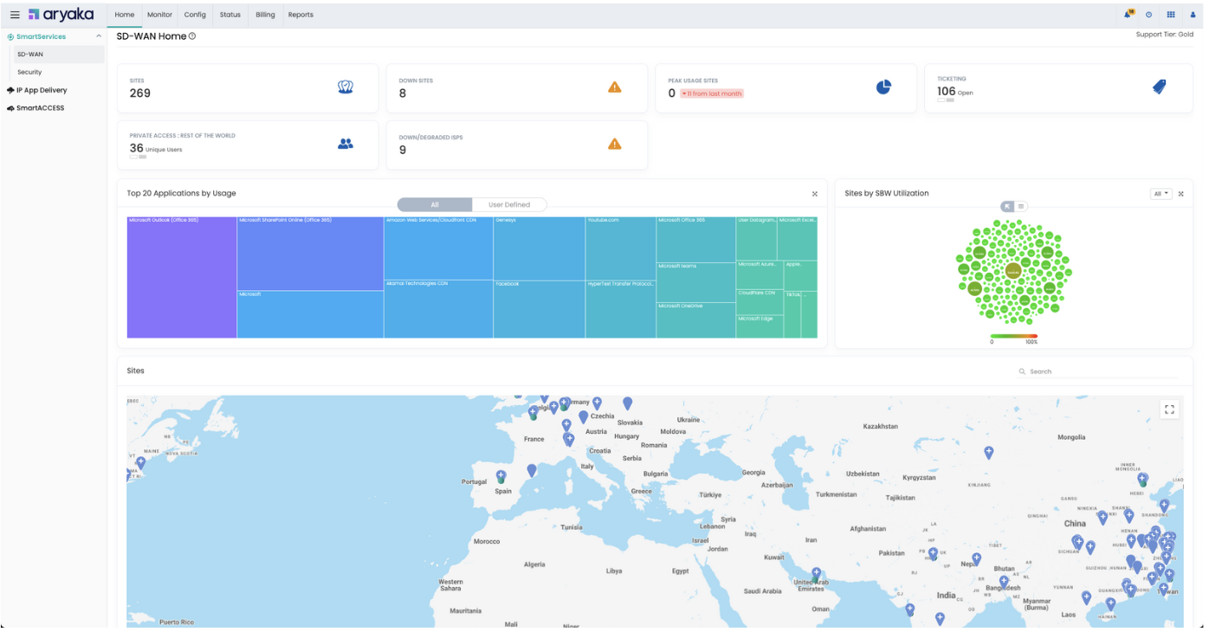Expand the Top 20 Applications panel
The height and width of the screenshot is (632, 1209).
814,194
